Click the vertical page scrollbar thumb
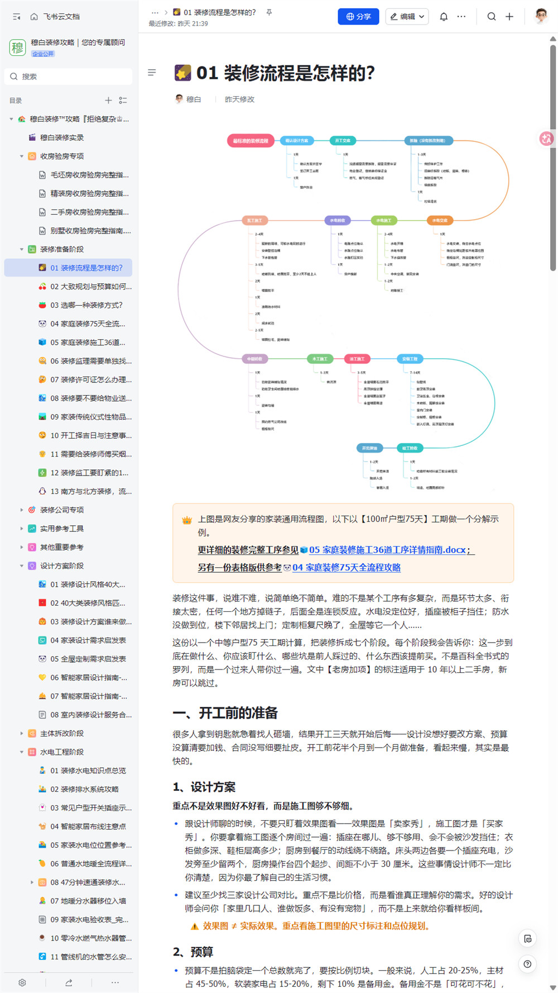558x993 pixels. tap(553, 158)
